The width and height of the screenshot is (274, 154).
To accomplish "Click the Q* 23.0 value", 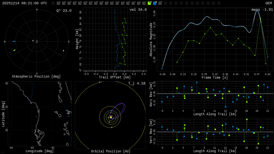I will (x=64, y=11).
